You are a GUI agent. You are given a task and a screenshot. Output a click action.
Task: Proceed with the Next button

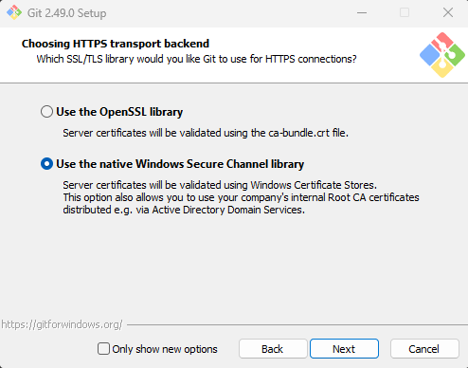click(x=344, y=349)
